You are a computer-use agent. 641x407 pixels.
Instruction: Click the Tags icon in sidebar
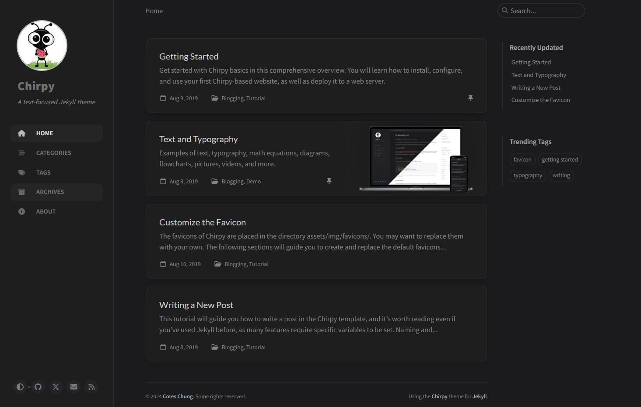pos(22,172)
